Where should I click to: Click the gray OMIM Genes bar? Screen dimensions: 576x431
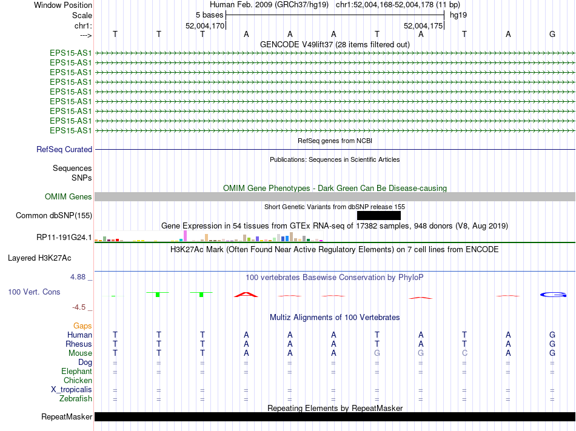(x=335, y=197)
